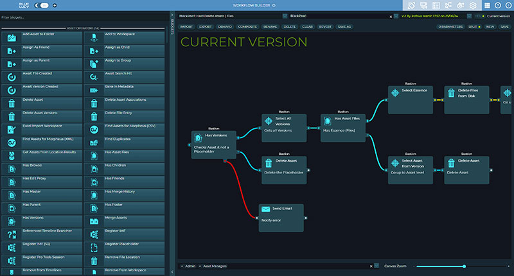Viewport: 514px width, 276px height.
Task: Click the NEW workflow button
Action: (x=490, y=27)
